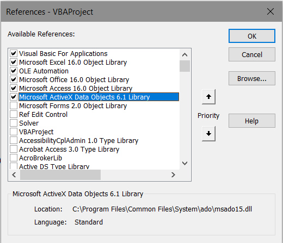Click the horizontal scroll left arrow
The image size is (283, 243).
(14, 175)
